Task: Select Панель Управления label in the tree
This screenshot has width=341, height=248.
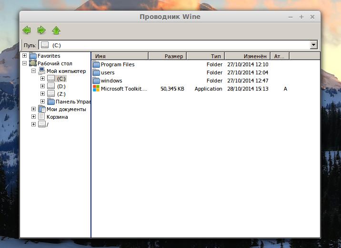Action: point(73,102)
